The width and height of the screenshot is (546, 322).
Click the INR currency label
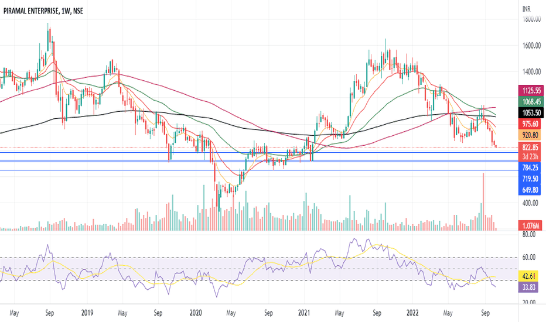(527, 9)
